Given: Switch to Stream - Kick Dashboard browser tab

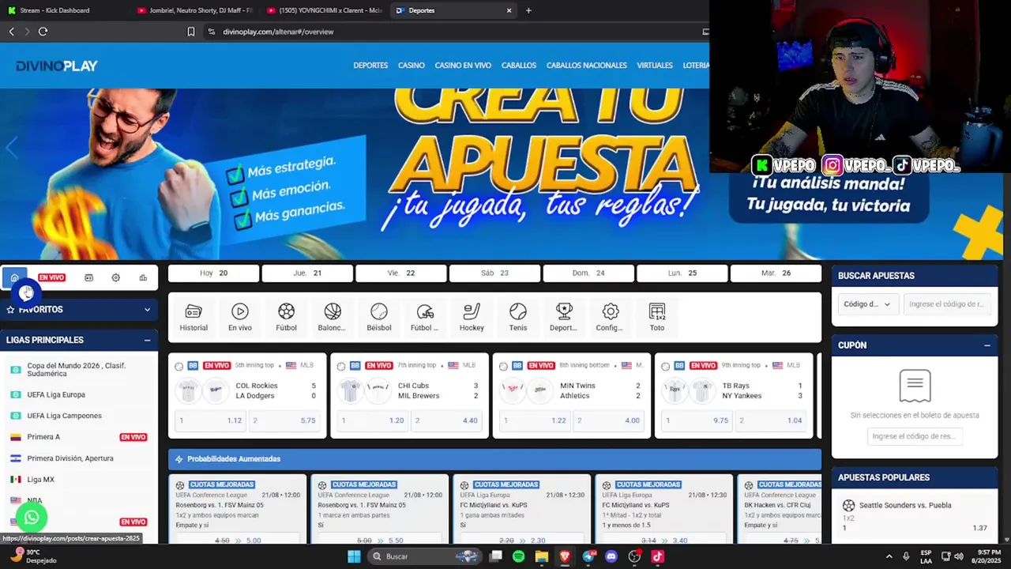Looking at the screenshot, I should click(x=54, y=10).
